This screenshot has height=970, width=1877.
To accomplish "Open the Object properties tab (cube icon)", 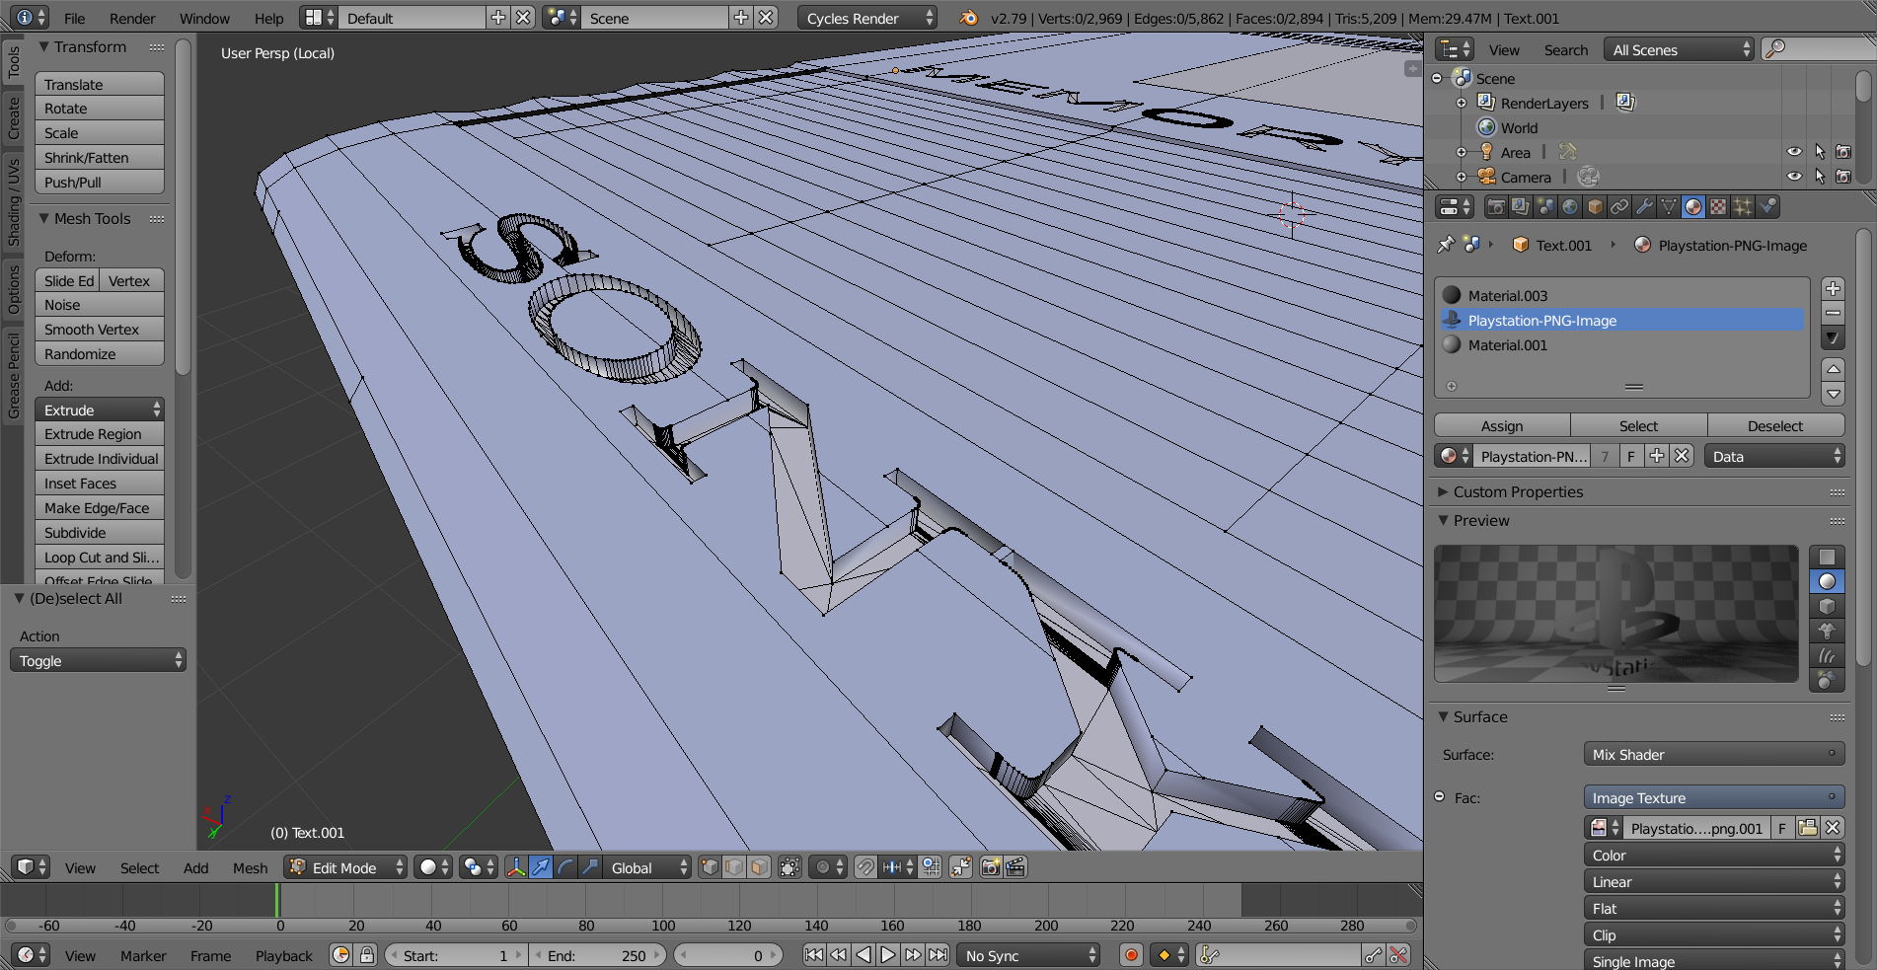I will click(1595, 207).
